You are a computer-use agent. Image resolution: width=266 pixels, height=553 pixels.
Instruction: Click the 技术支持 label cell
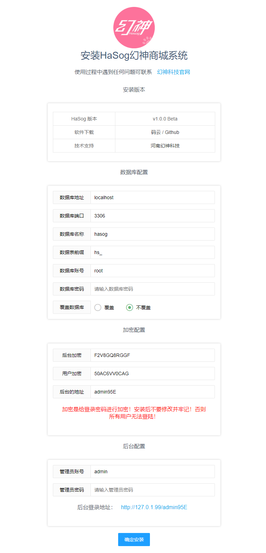[84, 146]
